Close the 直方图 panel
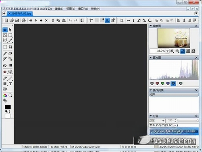 tap(196, 58)
